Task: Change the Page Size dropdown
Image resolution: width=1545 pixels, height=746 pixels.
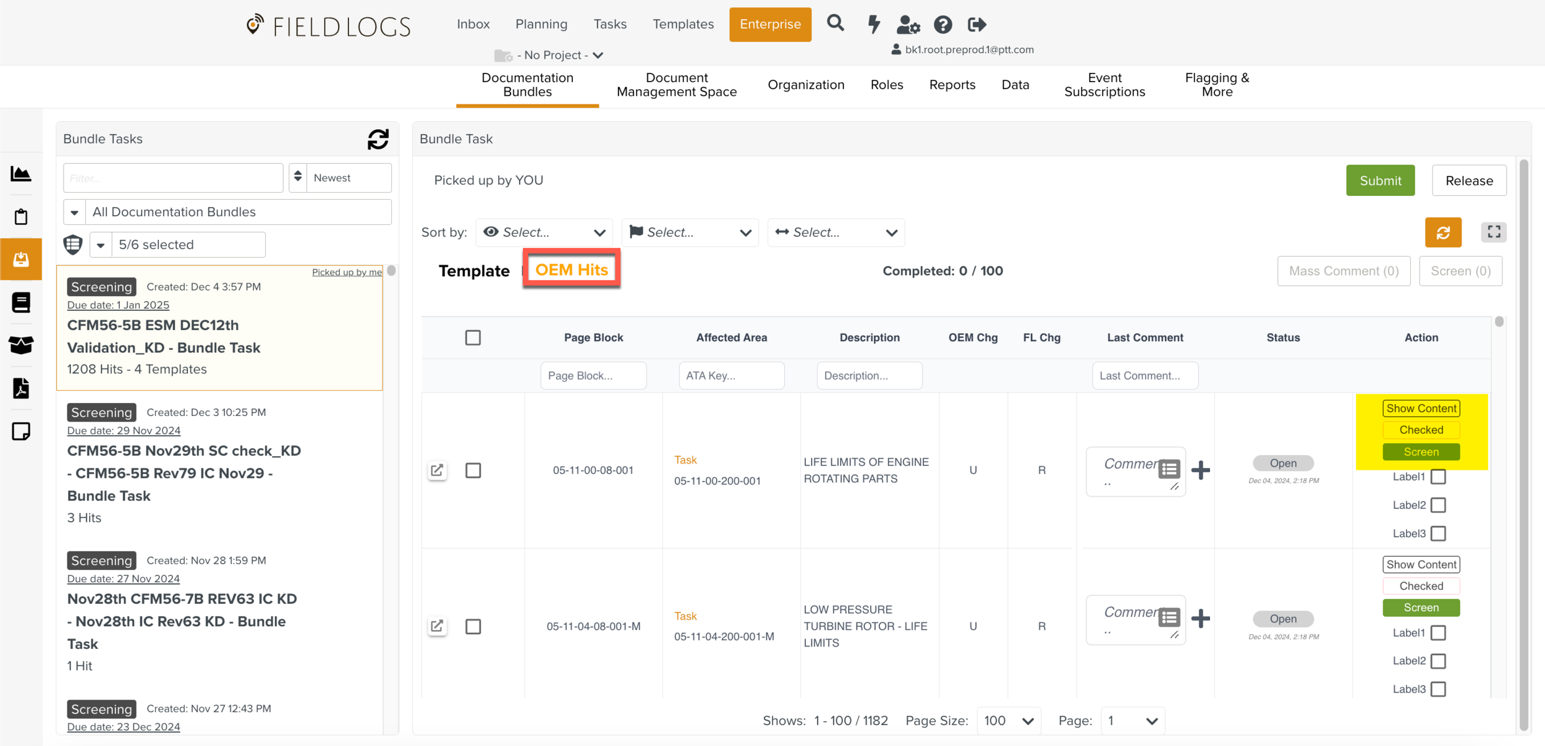Action: pyautogui.click(x=1009, y=721)
